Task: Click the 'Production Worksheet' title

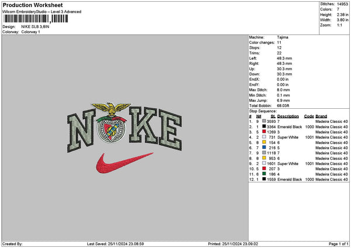Action: (x=33, y=5)
